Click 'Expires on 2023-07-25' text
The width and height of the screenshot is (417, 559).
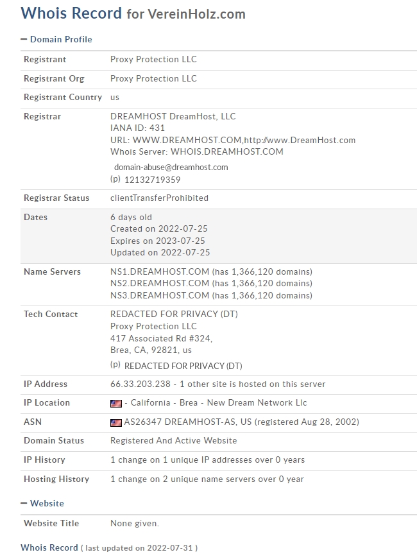[x=158, y=241]
